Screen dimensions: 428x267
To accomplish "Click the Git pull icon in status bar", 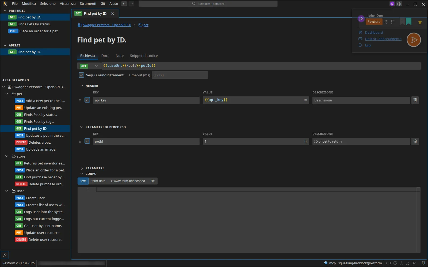I will (408, 263).
